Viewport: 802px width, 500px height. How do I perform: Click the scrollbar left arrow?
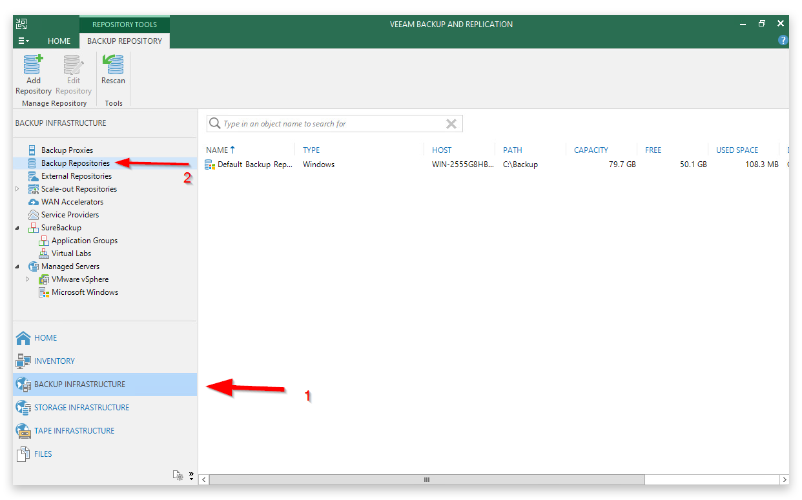[204, 480]
